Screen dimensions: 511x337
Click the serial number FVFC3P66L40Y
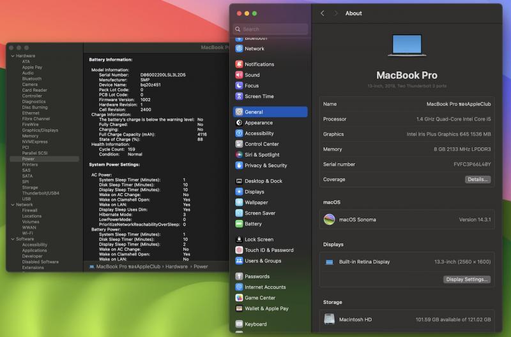point(472,164)
